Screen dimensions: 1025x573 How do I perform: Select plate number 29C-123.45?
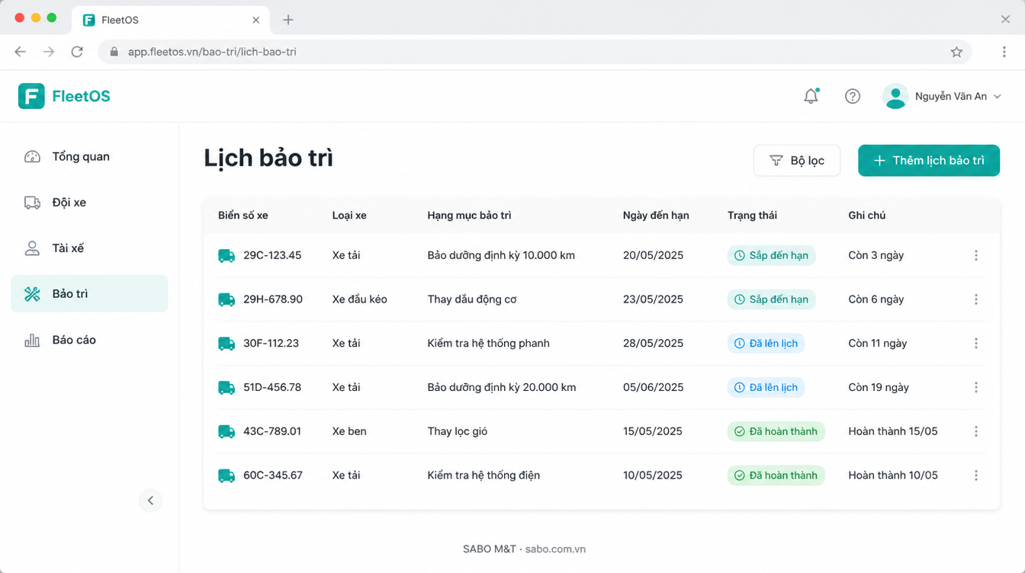272,255
